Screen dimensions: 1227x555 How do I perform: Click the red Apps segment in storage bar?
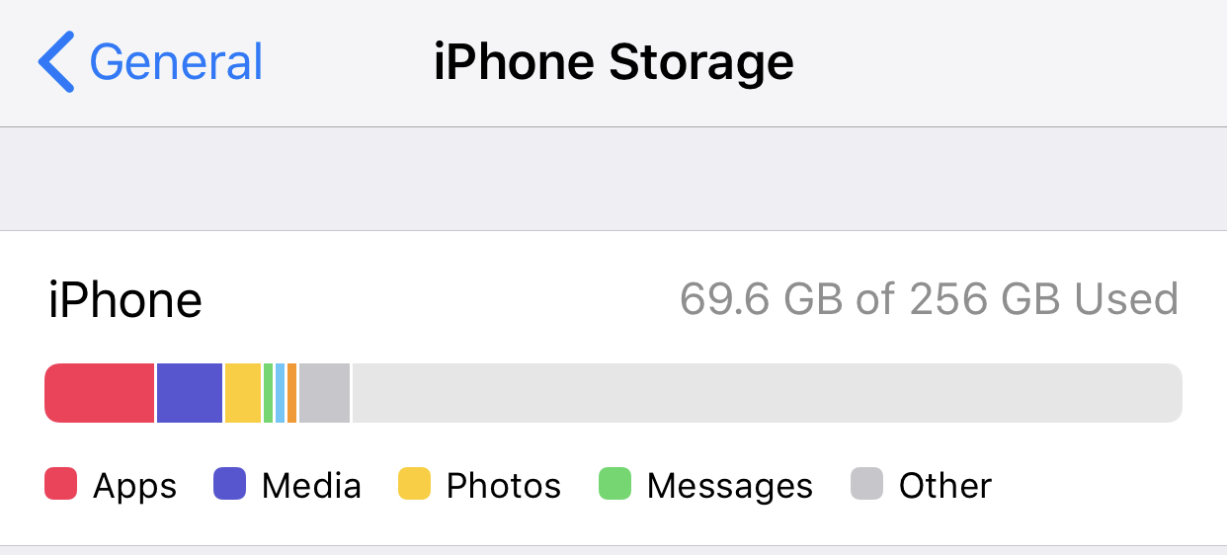coord(100,393)
